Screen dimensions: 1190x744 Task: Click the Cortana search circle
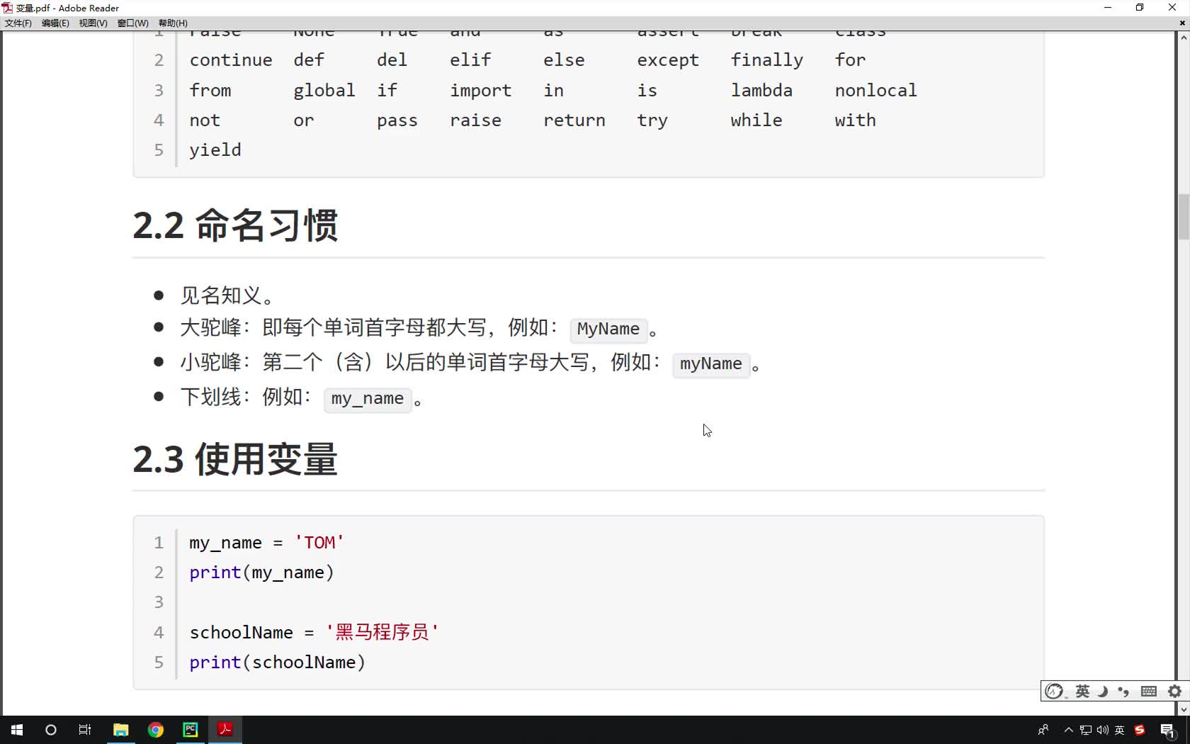pyautogui.click(x=51, y=730)
